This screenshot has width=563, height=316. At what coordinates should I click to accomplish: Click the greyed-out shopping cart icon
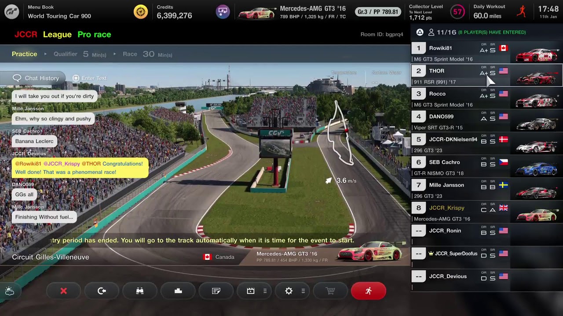[330, 291]
